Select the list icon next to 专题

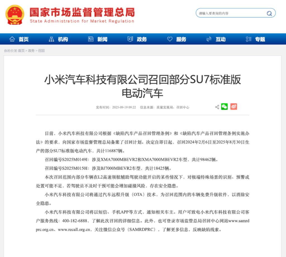[248, 39]
